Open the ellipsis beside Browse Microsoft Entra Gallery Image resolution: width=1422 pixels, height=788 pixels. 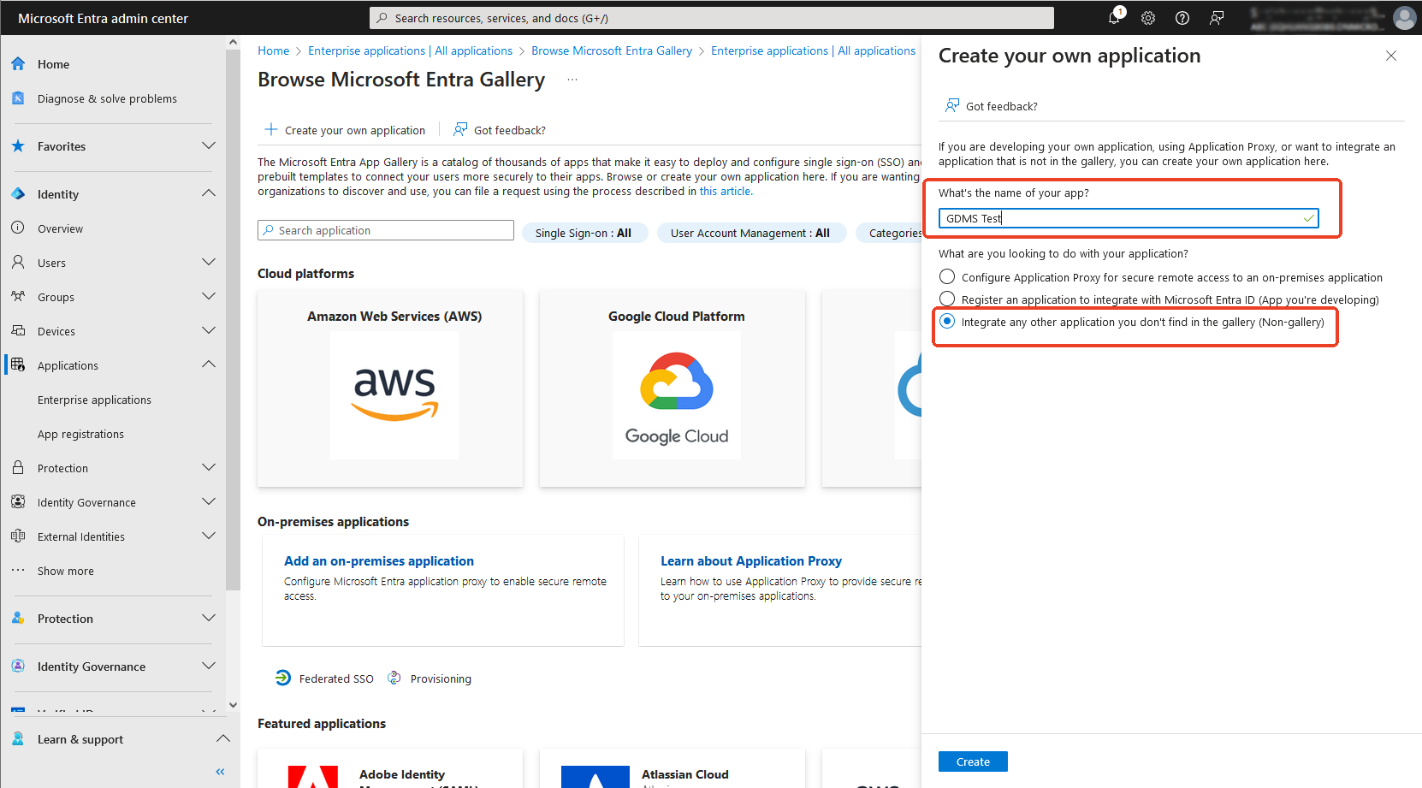[x=572, y=80]
